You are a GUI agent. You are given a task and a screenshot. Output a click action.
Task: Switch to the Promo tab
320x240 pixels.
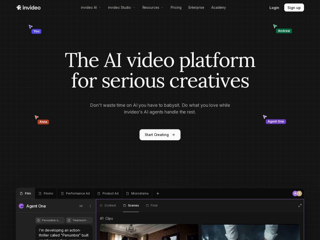(46, 193)
